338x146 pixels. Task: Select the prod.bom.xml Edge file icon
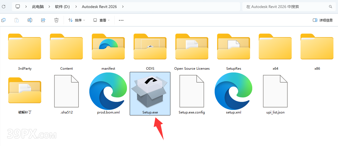(108, 91)
